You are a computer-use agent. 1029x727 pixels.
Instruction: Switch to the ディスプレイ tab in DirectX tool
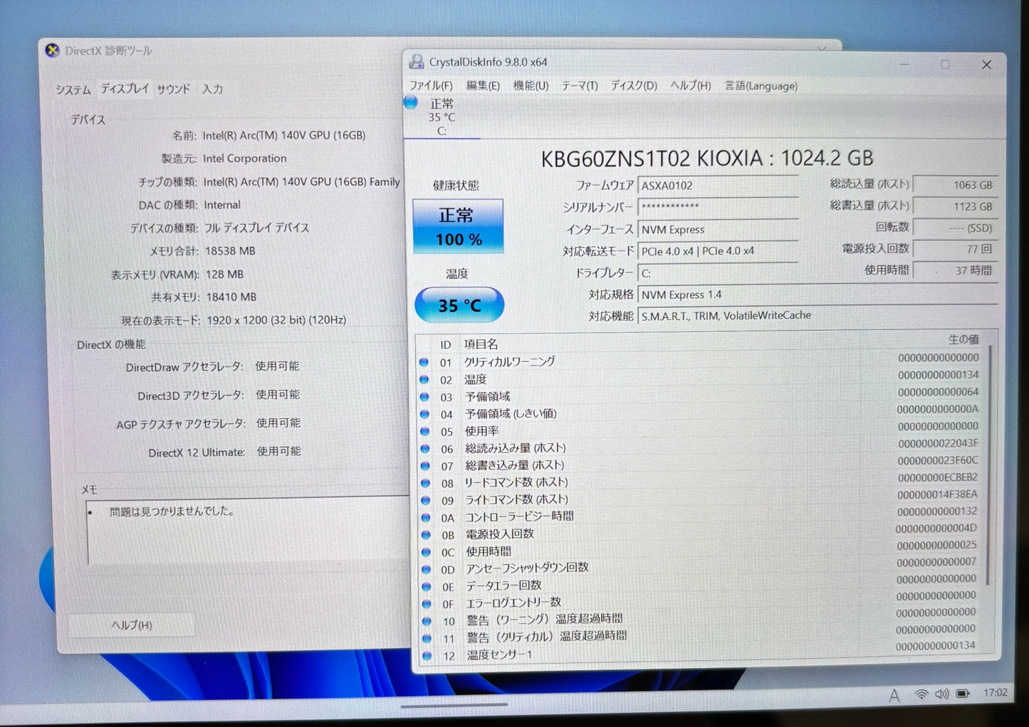pos(125,89)
